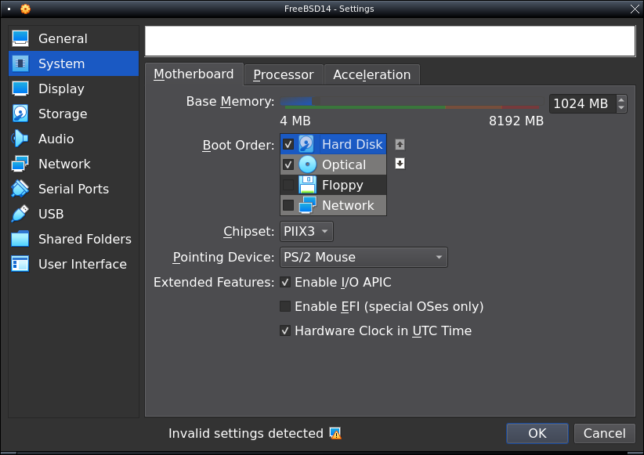The width and height of the screenshot is (644, 455).
Task: Click the Network monitors icon in the sidebar
Action: click(x=20, y=164)
